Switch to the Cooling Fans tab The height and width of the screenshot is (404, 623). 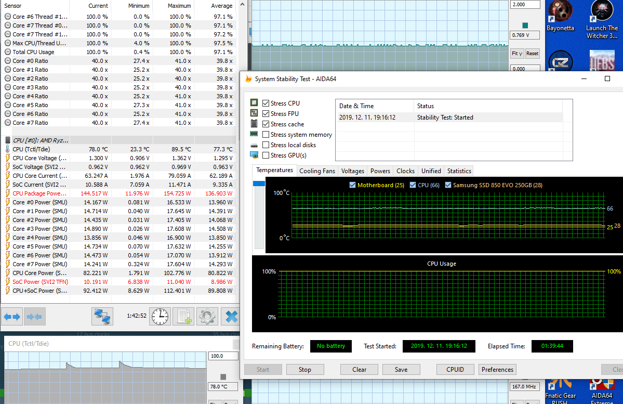[x=317, y=171]
